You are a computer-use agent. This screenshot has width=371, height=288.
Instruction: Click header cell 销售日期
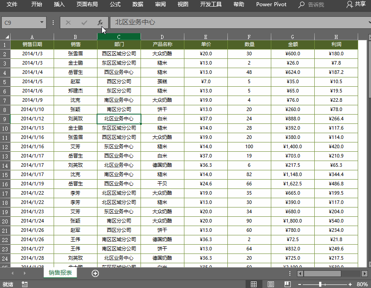[x=32, y=44]
